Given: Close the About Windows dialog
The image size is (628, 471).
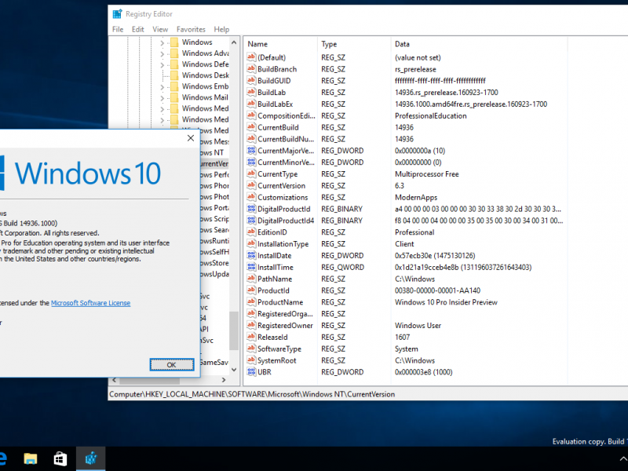Looking at the screenshot, I should (x=191, y=138).
